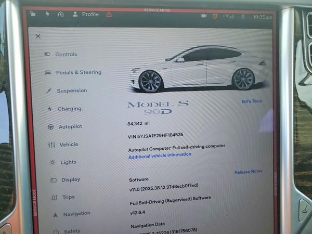Tap the Lights sun icon

click(x=53, y=163)
